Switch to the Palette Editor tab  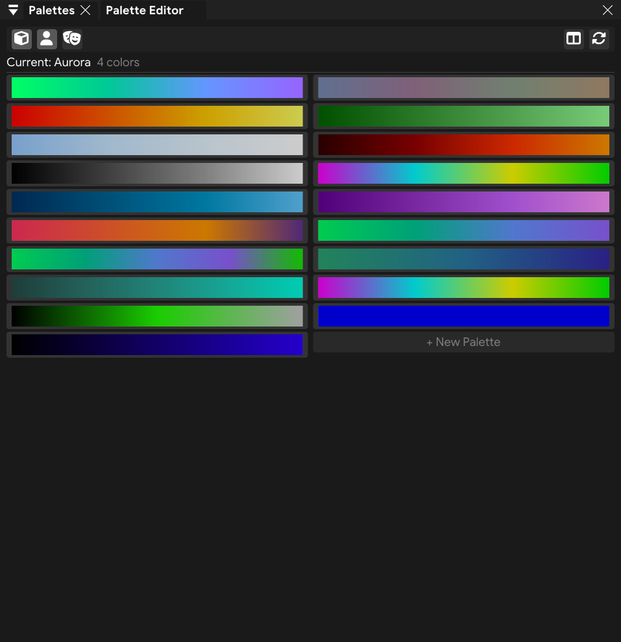click(145, 10)
